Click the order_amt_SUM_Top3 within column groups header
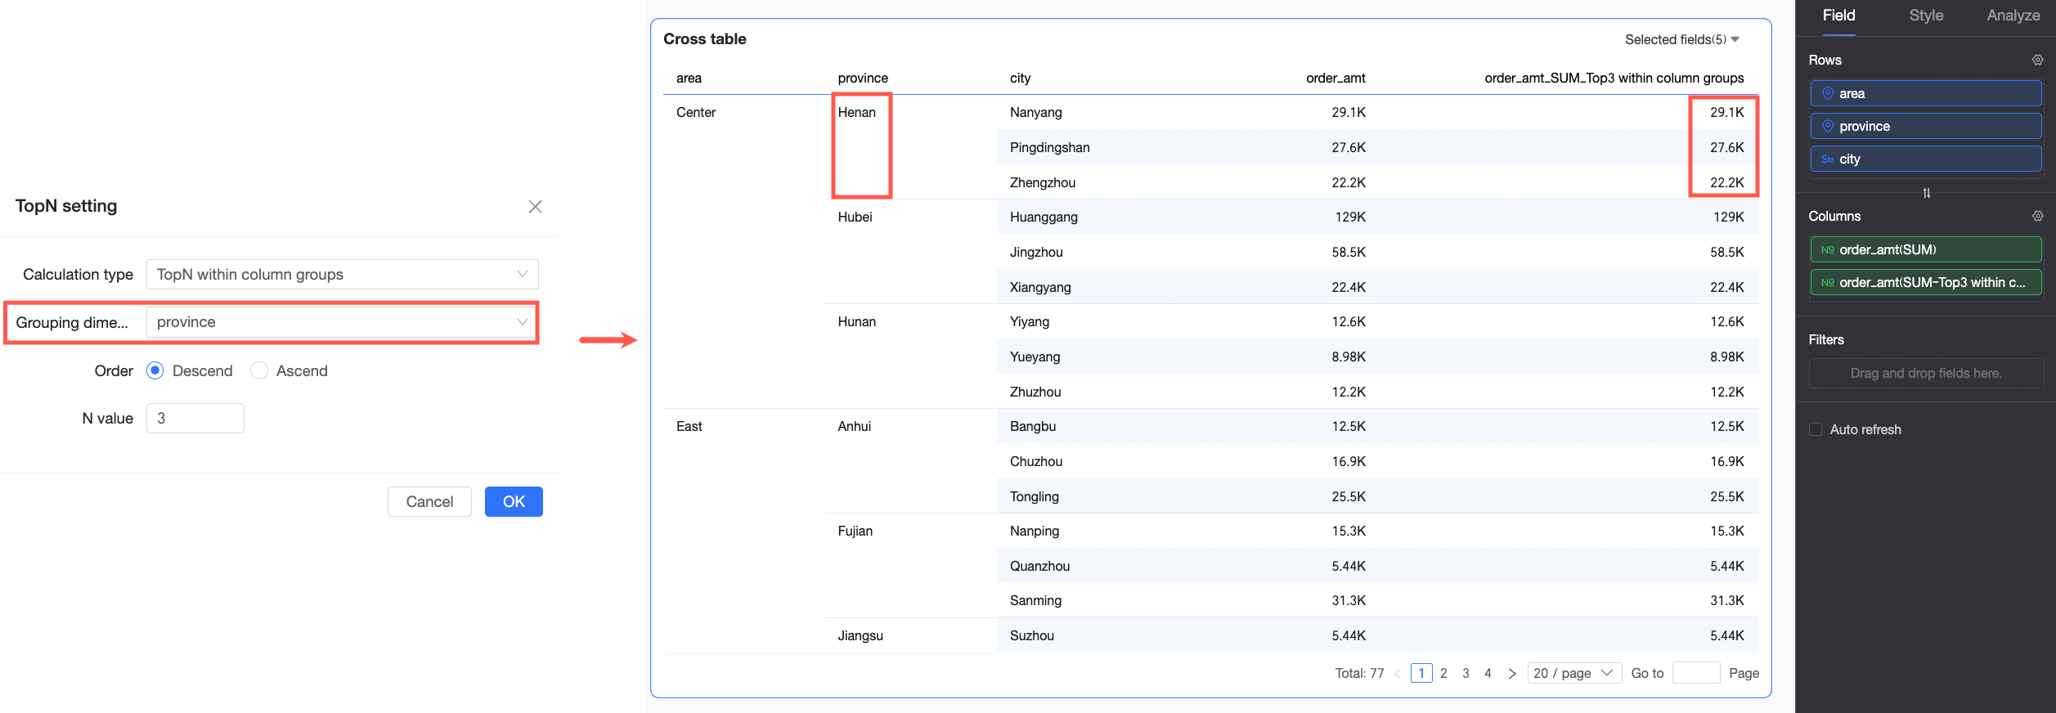 coord(1614,78)
